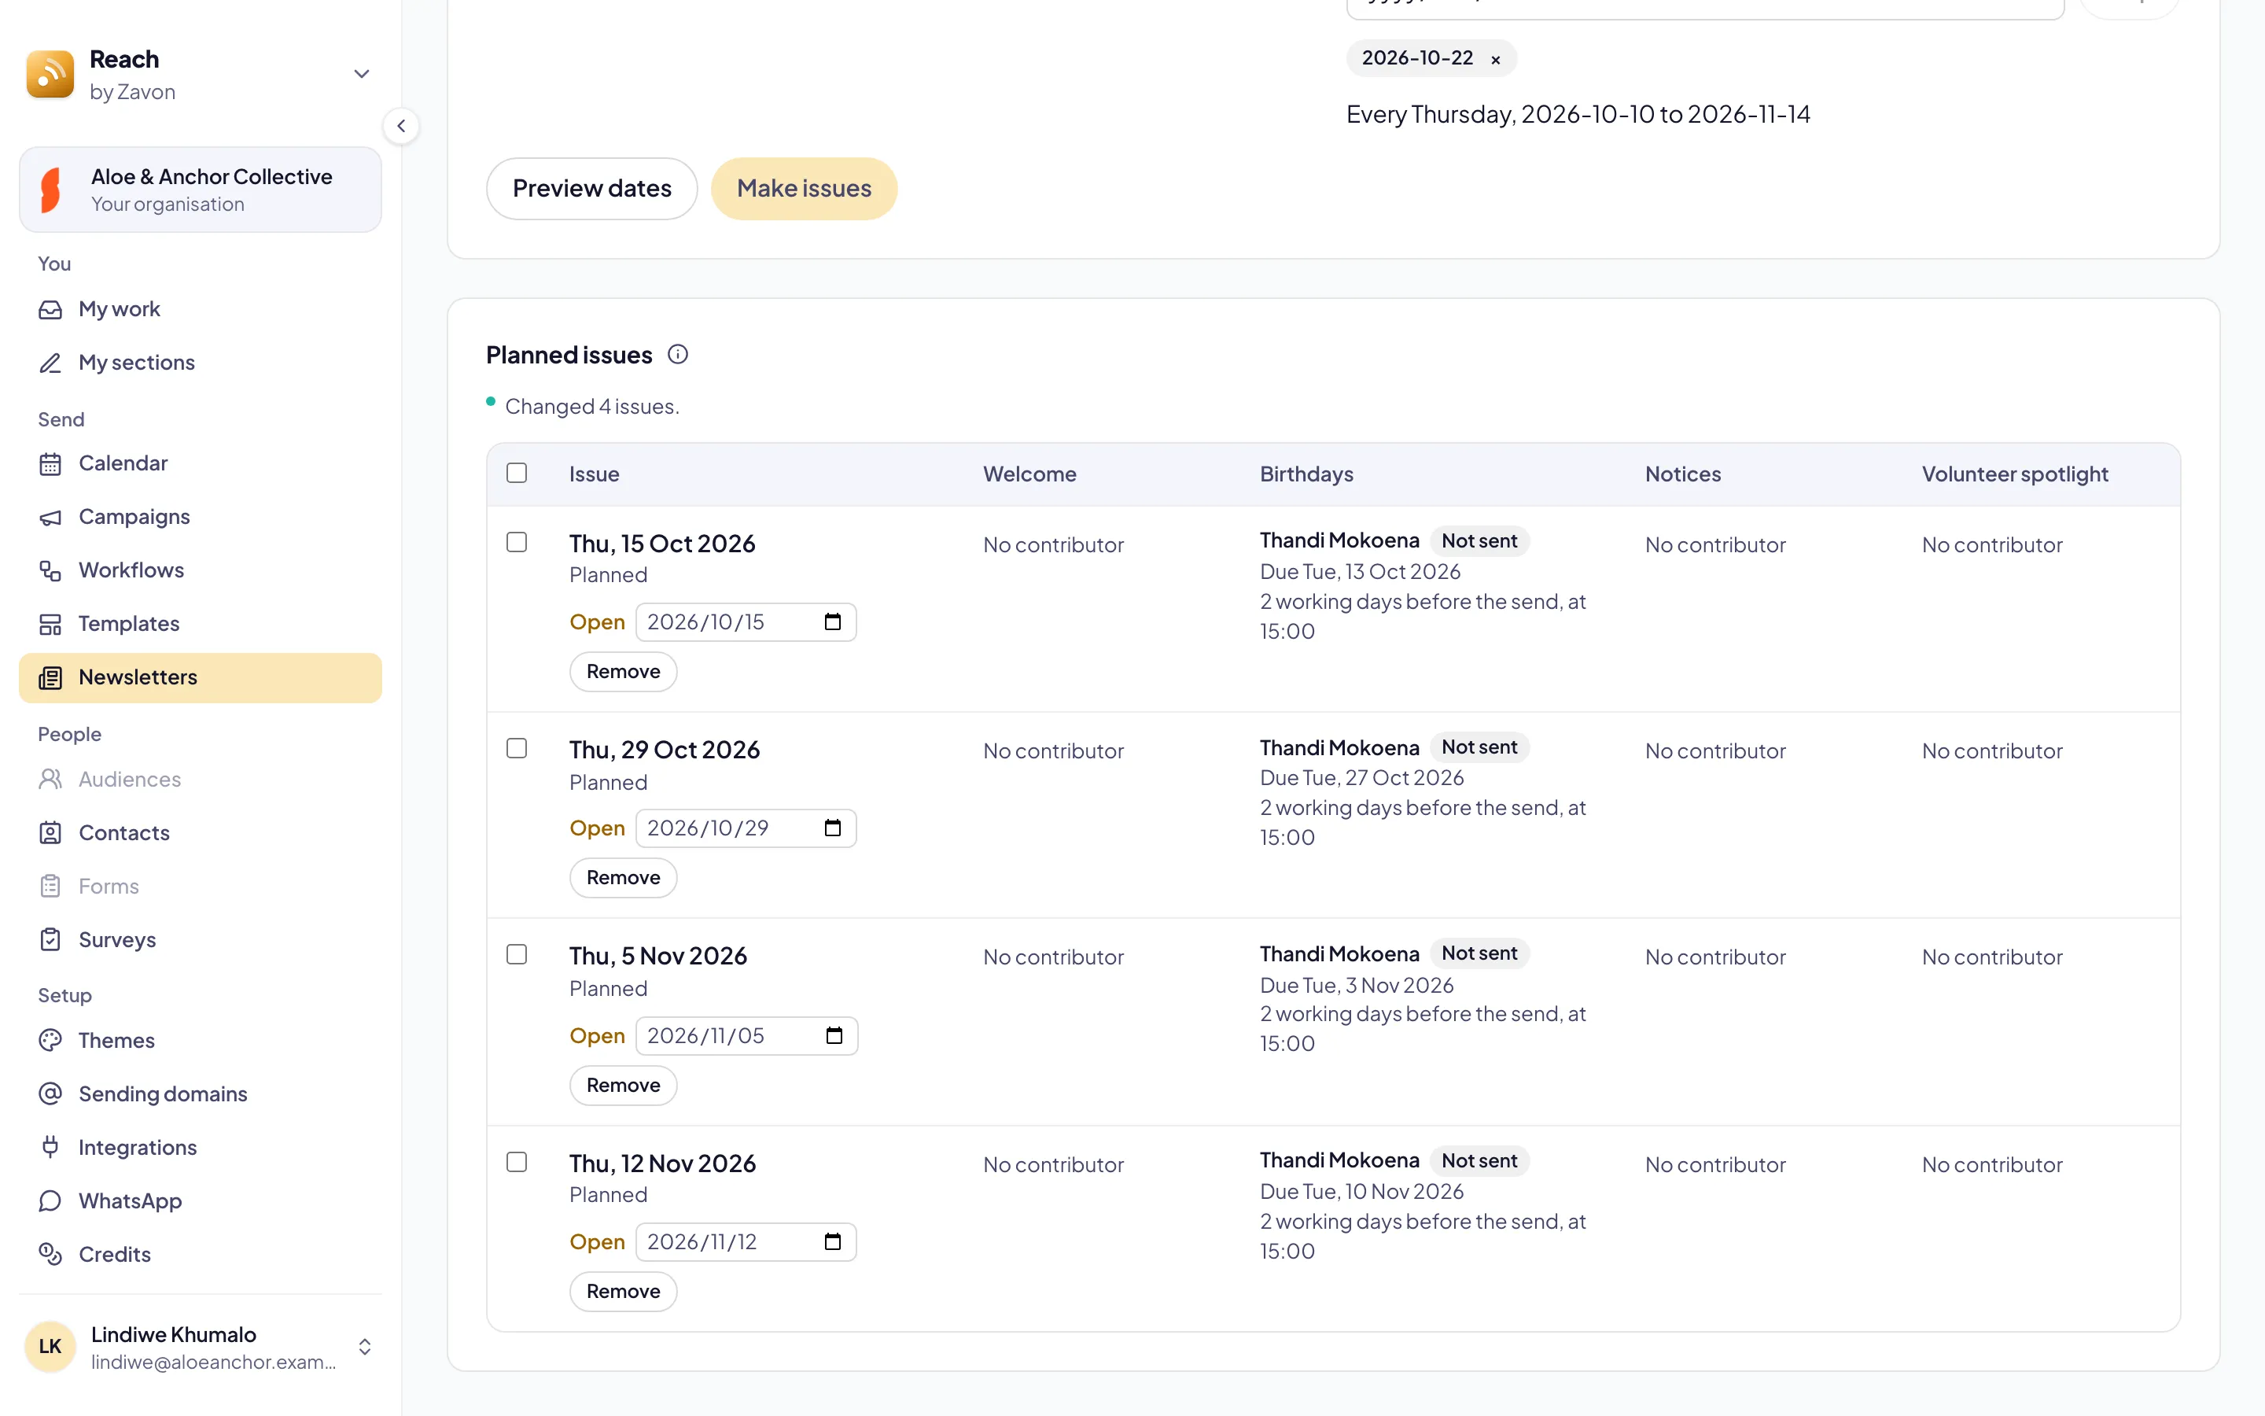Show Planned issues info tooltip icon
The height and width of the screenshot is (1416, 2265).
click(678, 355)
